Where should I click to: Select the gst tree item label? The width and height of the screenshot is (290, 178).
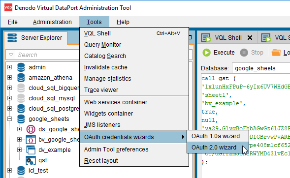coord(43,160)
